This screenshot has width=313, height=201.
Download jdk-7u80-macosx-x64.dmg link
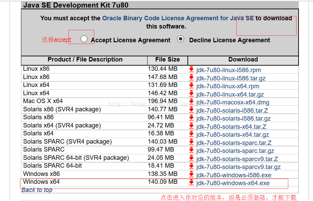(233, 102)
